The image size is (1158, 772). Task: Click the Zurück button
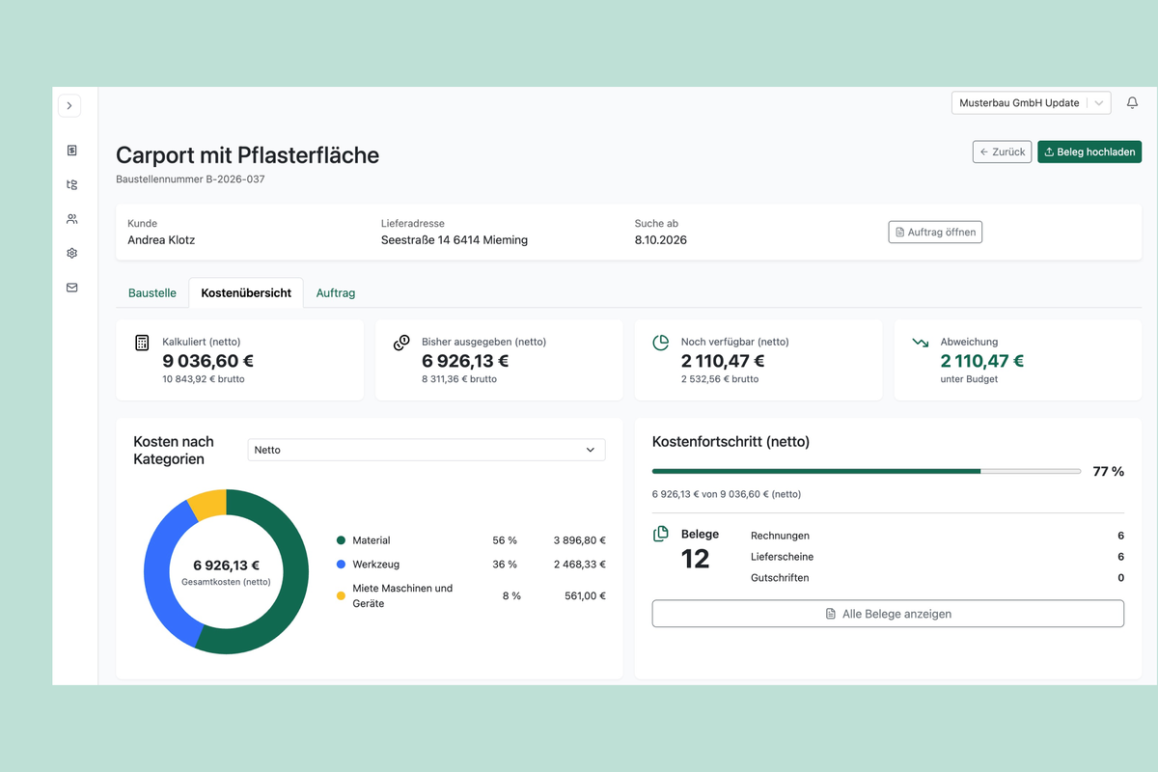click(x=1002, y=152)
